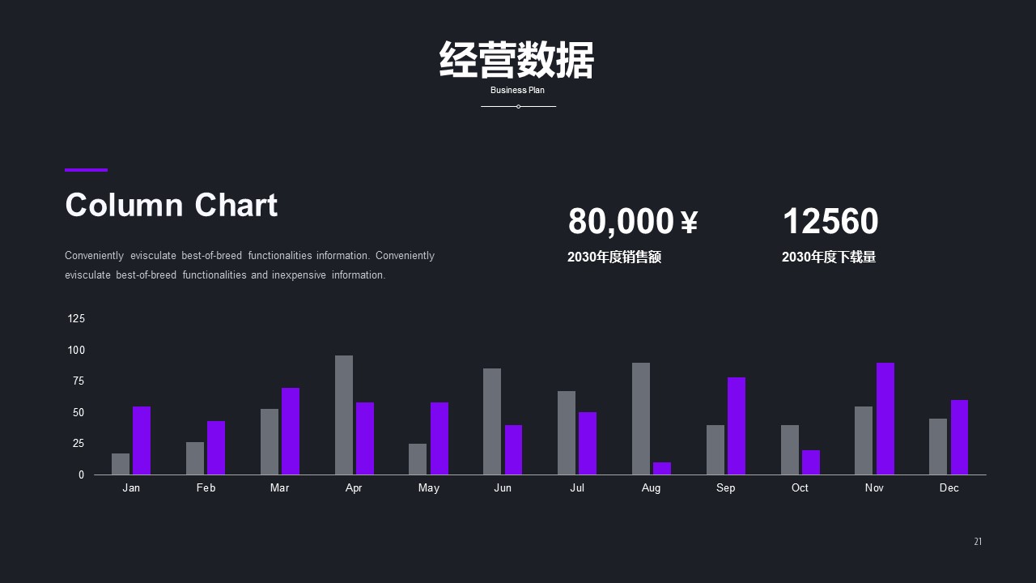Click the 25 y-axis value
The height and width of the screenshot is (583, 1036).
click(x=79, y=444)
